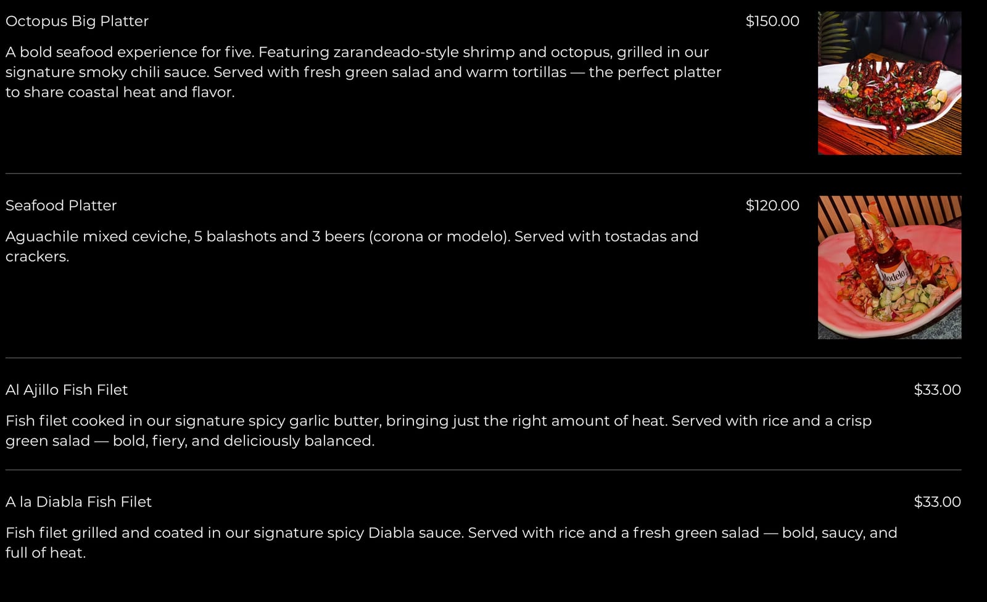Click the divider below Seafood Platter

(x=484, y=358)
